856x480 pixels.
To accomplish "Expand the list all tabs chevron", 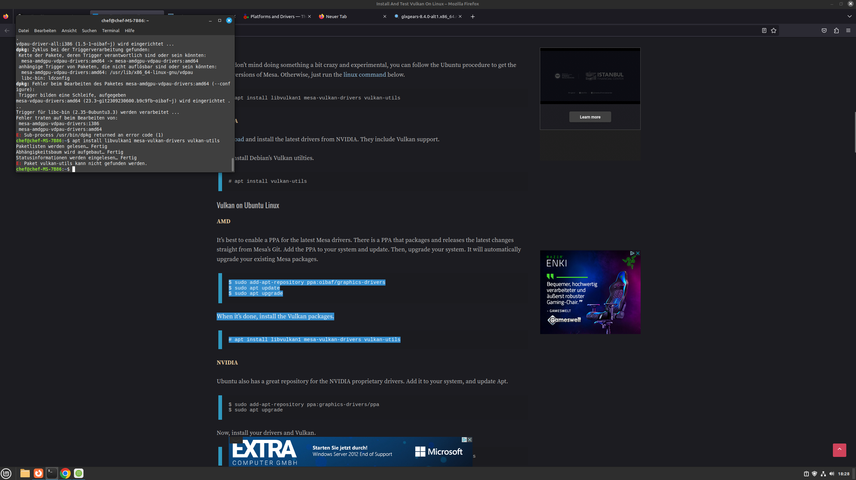I will click(x=849, y=16).
